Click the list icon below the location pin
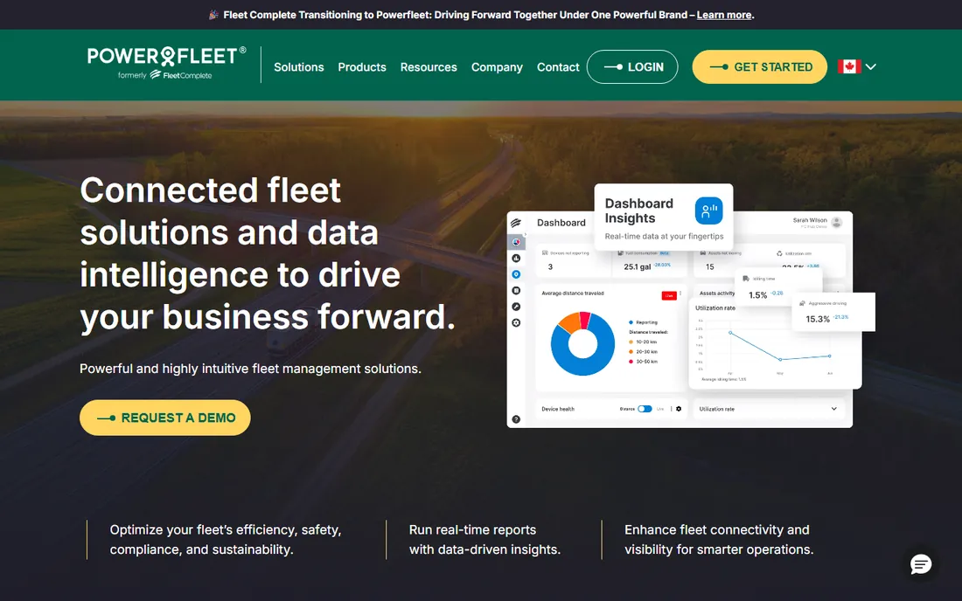This screenshot has height=601, width=962. (x=516, y=290)
